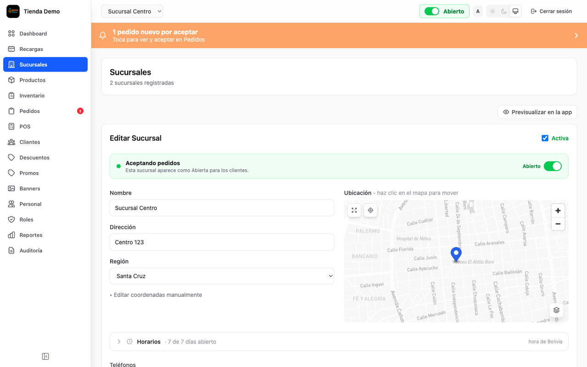The image size is (587, 367).
Task: Toggle the top bar Abierto switch
Action: [x=432, y=11]
